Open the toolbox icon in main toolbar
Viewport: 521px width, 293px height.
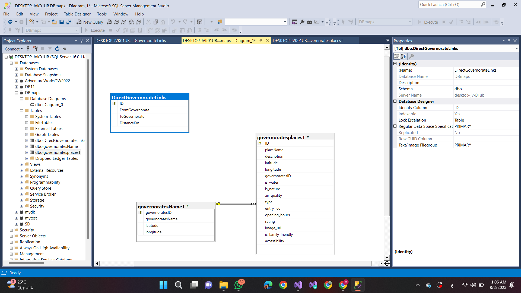pos(309,22)
